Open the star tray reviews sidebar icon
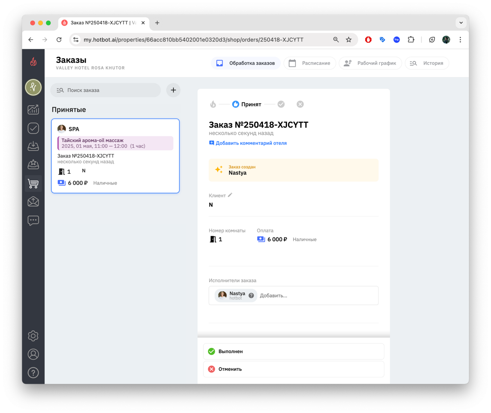The width and height of the screenshot is (491, 413). (x=33, y=164)
